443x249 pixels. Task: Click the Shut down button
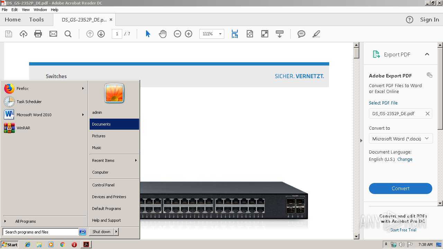(101, 232)
